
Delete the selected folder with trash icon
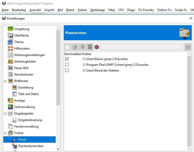pos(90,47)
